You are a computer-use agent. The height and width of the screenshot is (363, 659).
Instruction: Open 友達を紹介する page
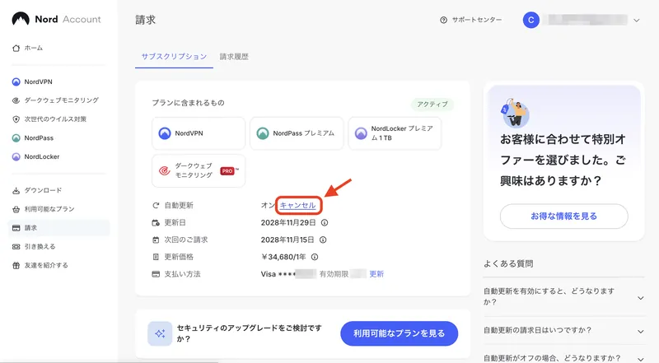point(46,266)
